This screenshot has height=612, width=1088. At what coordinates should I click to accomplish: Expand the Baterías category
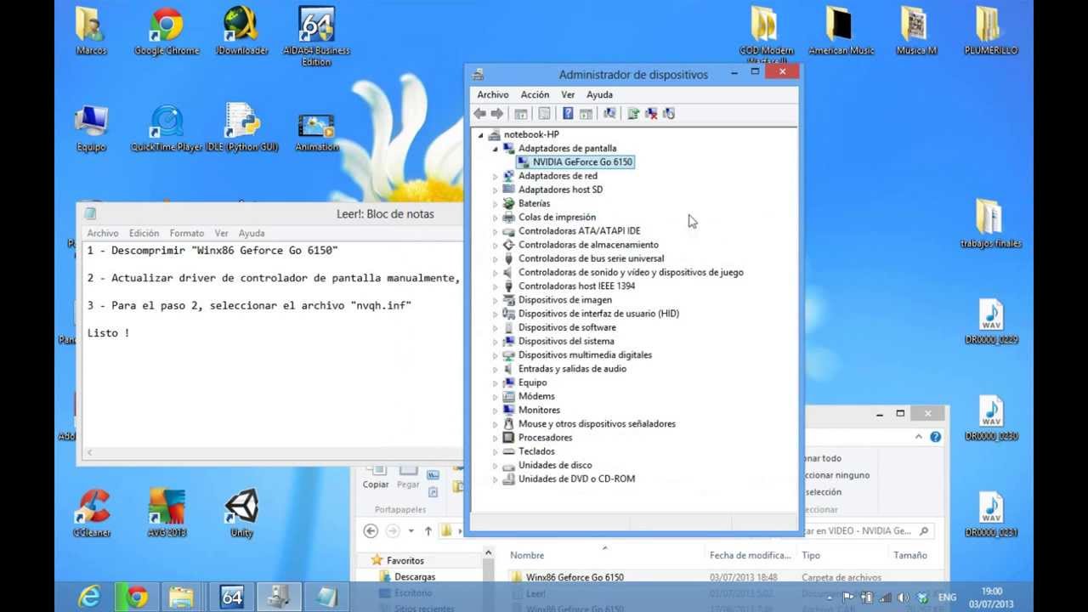[495, 204]
